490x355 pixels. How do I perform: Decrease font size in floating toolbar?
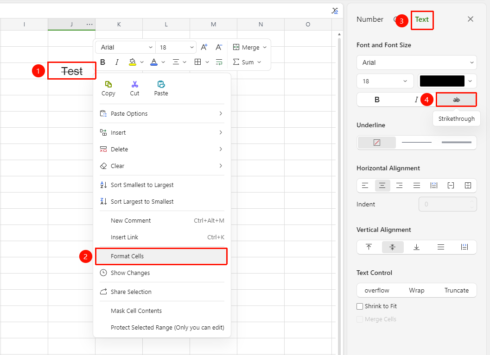pos(219,47)
